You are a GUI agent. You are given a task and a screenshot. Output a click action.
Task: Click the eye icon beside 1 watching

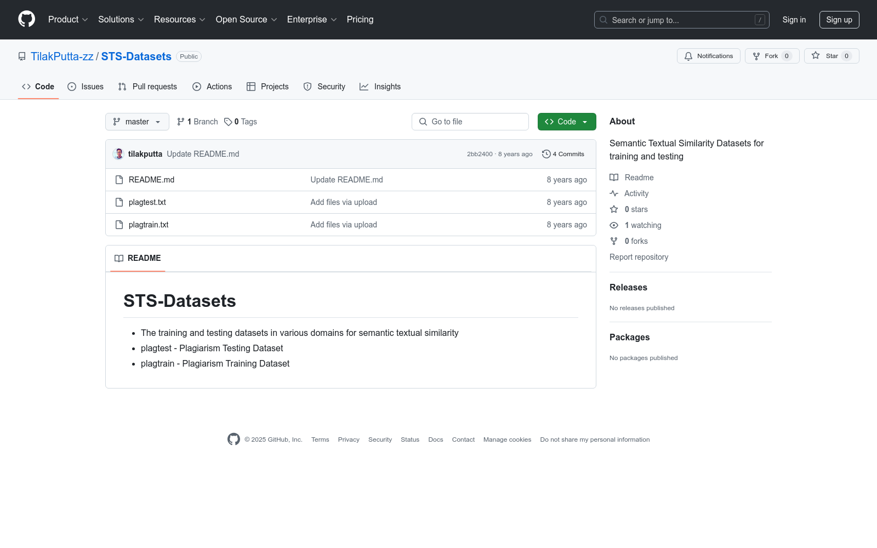[x=614, y=225]
